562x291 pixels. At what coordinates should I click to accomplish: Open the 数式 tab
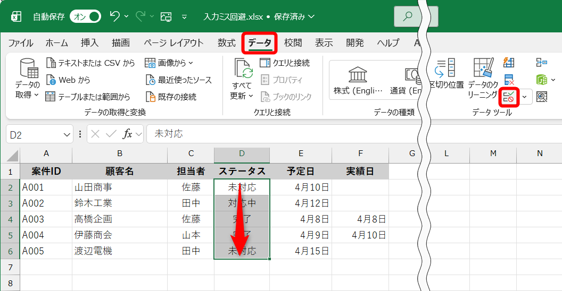227,43
